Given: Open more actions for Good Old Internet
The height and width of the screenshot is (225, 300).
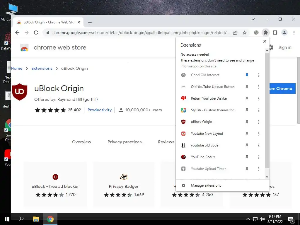Looking at the screenshot, I should 259,75.
